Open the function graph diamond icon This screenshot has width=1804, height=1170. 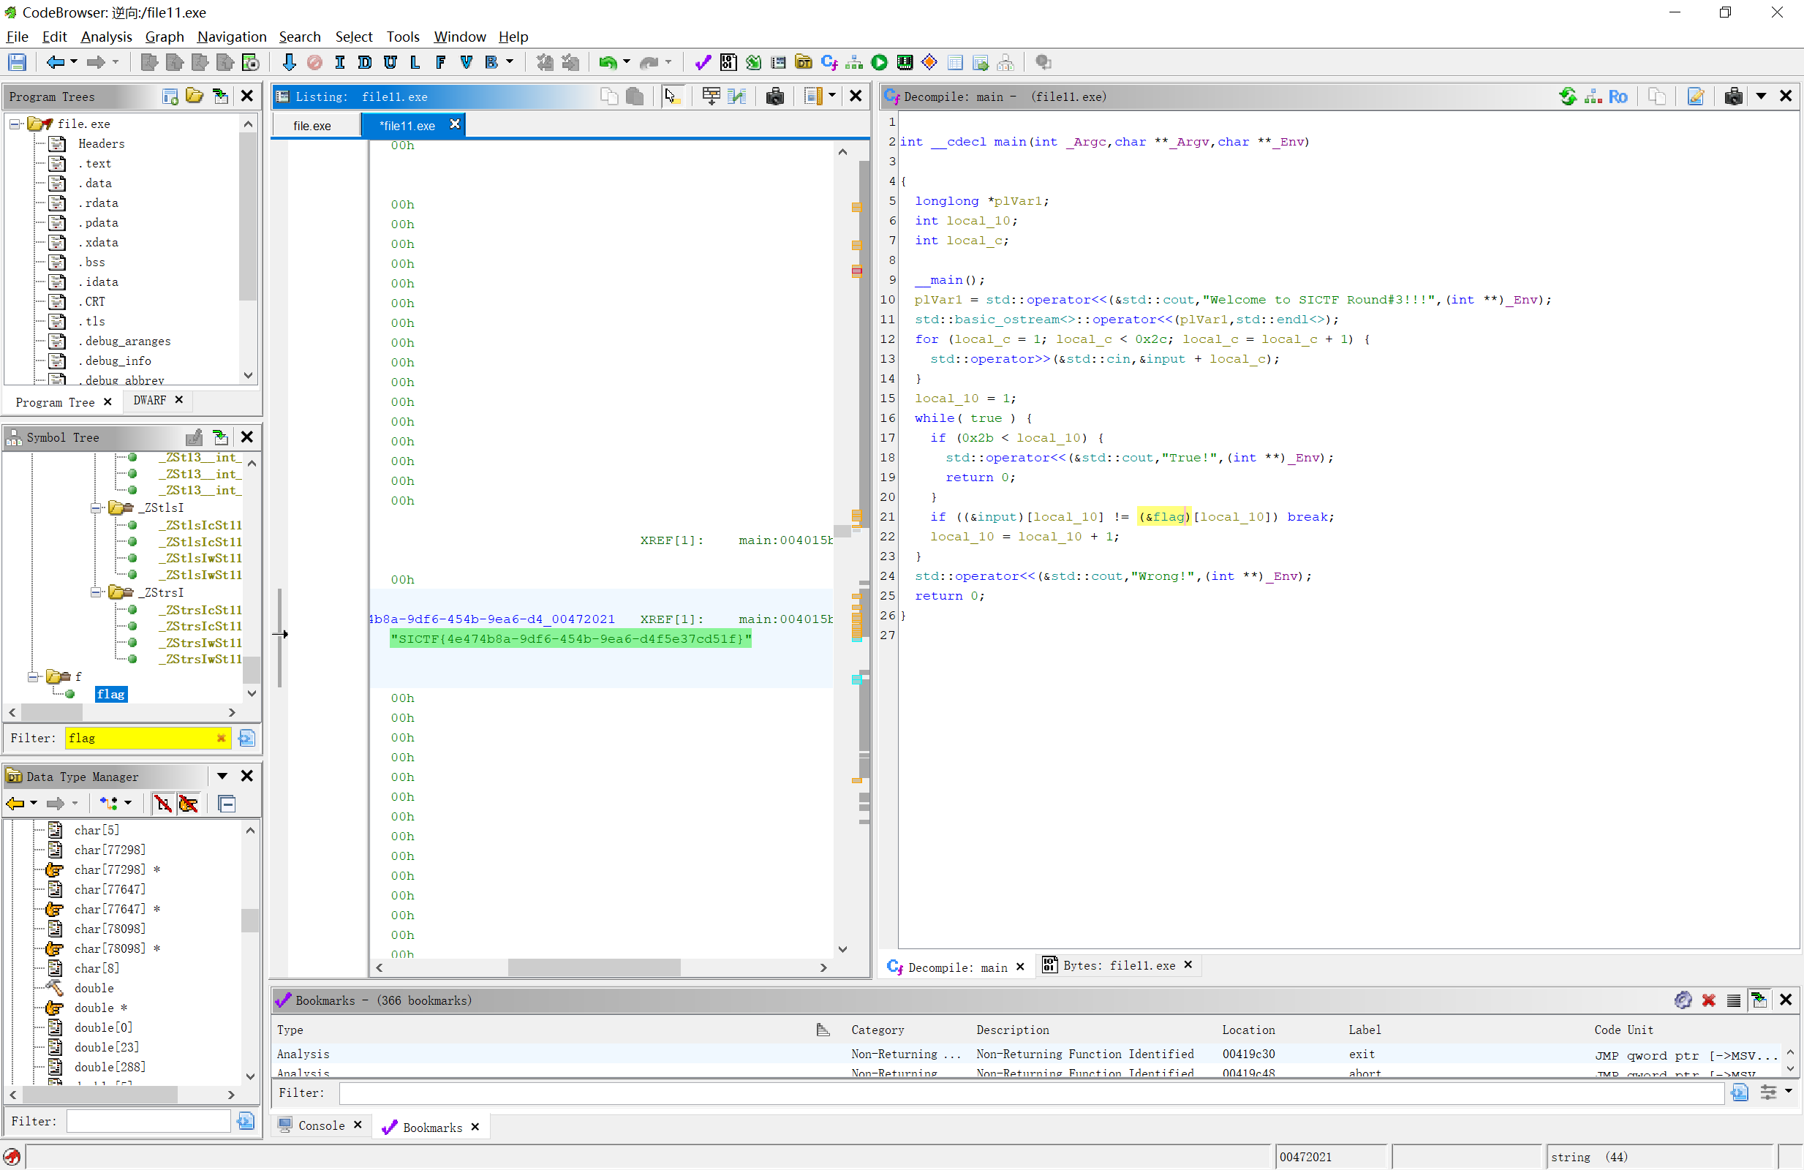click(929, 63)
